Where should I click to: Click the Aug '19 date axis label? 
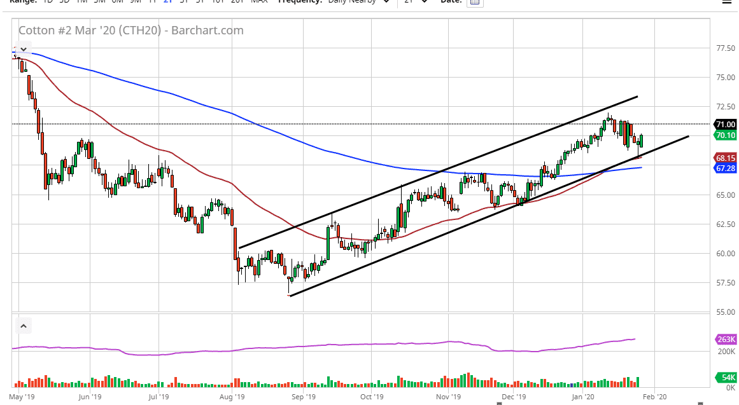(232, 397)
